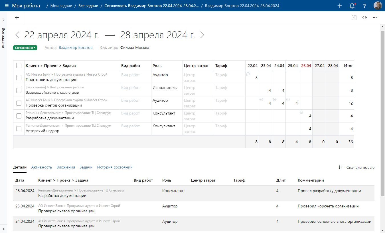Open comment icon on 25.04 Проверка счетов cell

(x=288, y=99)
